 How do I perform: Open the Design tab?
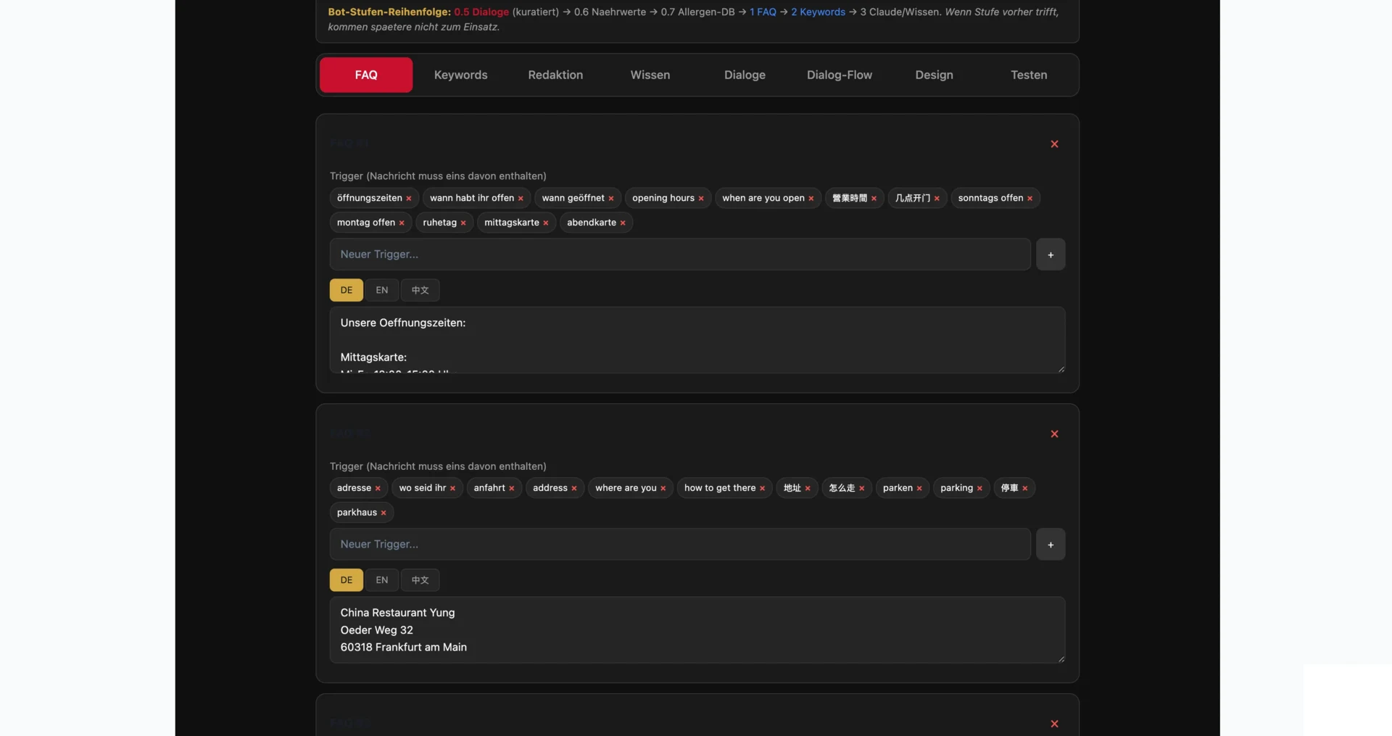tap(934, 75)
